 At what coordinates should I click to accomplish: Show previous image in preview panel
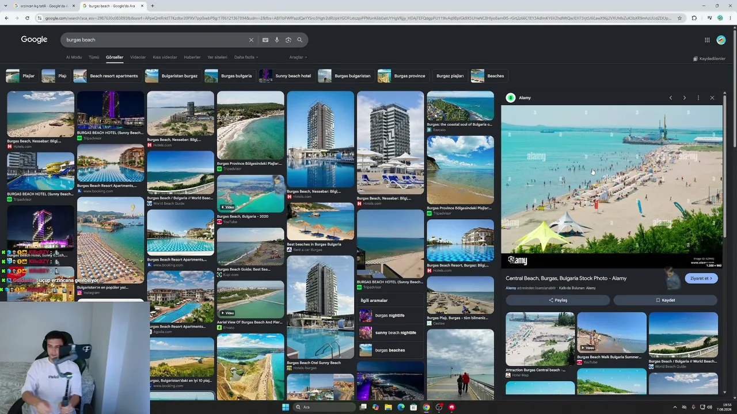(671, 98)
